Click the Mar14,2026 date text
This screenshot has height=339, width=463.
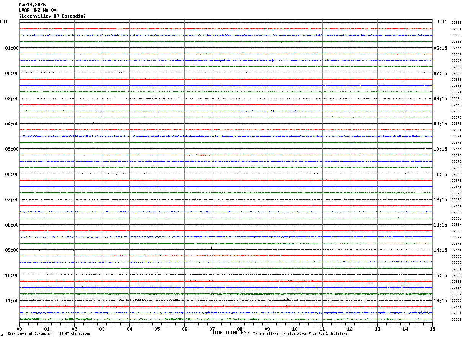pos(32,5)
